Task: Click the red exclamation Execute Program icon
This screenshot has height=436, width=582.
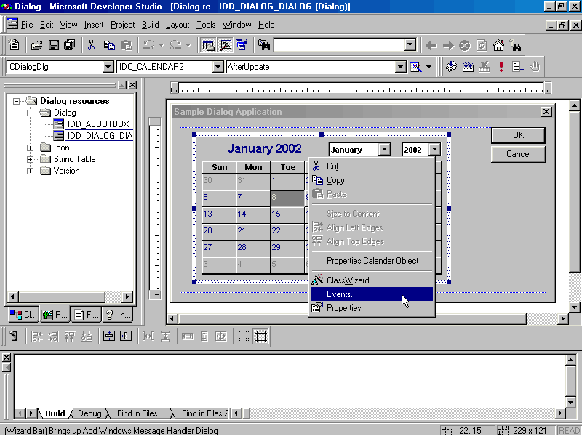Action: [501, 67]
